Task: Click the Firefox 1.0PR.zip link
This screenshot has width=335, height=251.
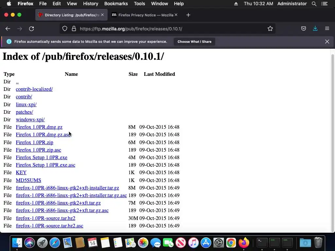Action: pos(35,142)
